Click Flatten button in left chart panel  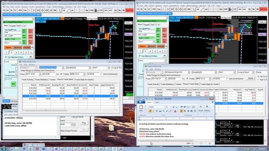point(8,47)
